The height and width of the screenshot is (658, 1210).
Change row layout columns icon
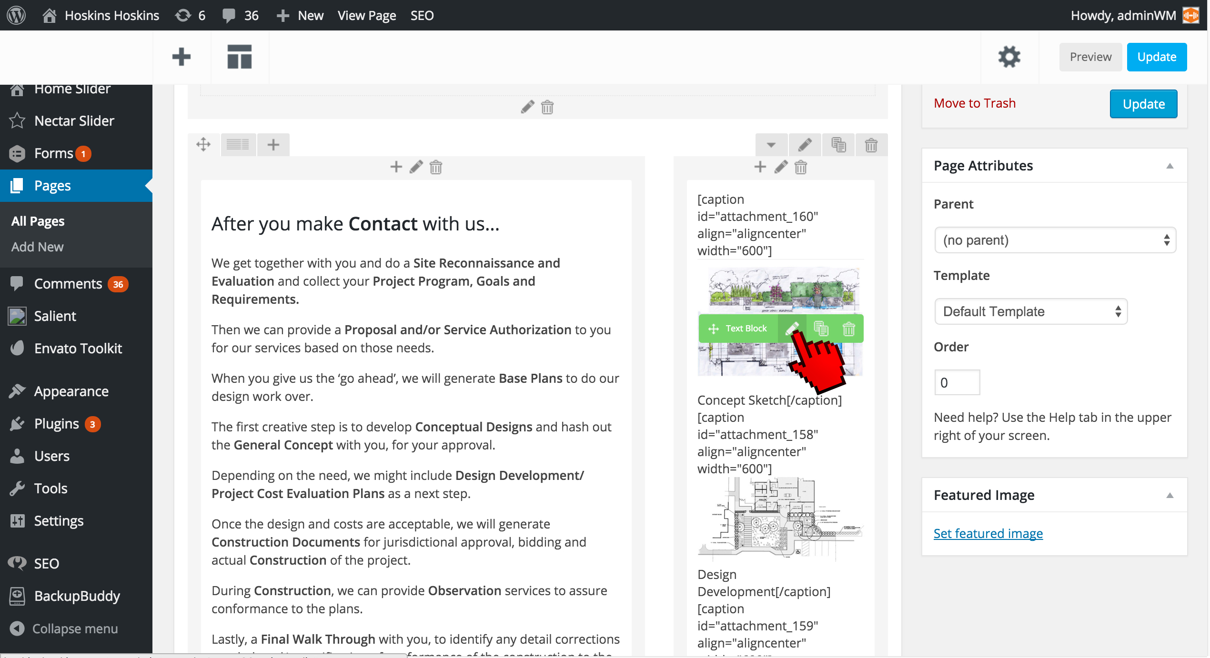[238, 144]
